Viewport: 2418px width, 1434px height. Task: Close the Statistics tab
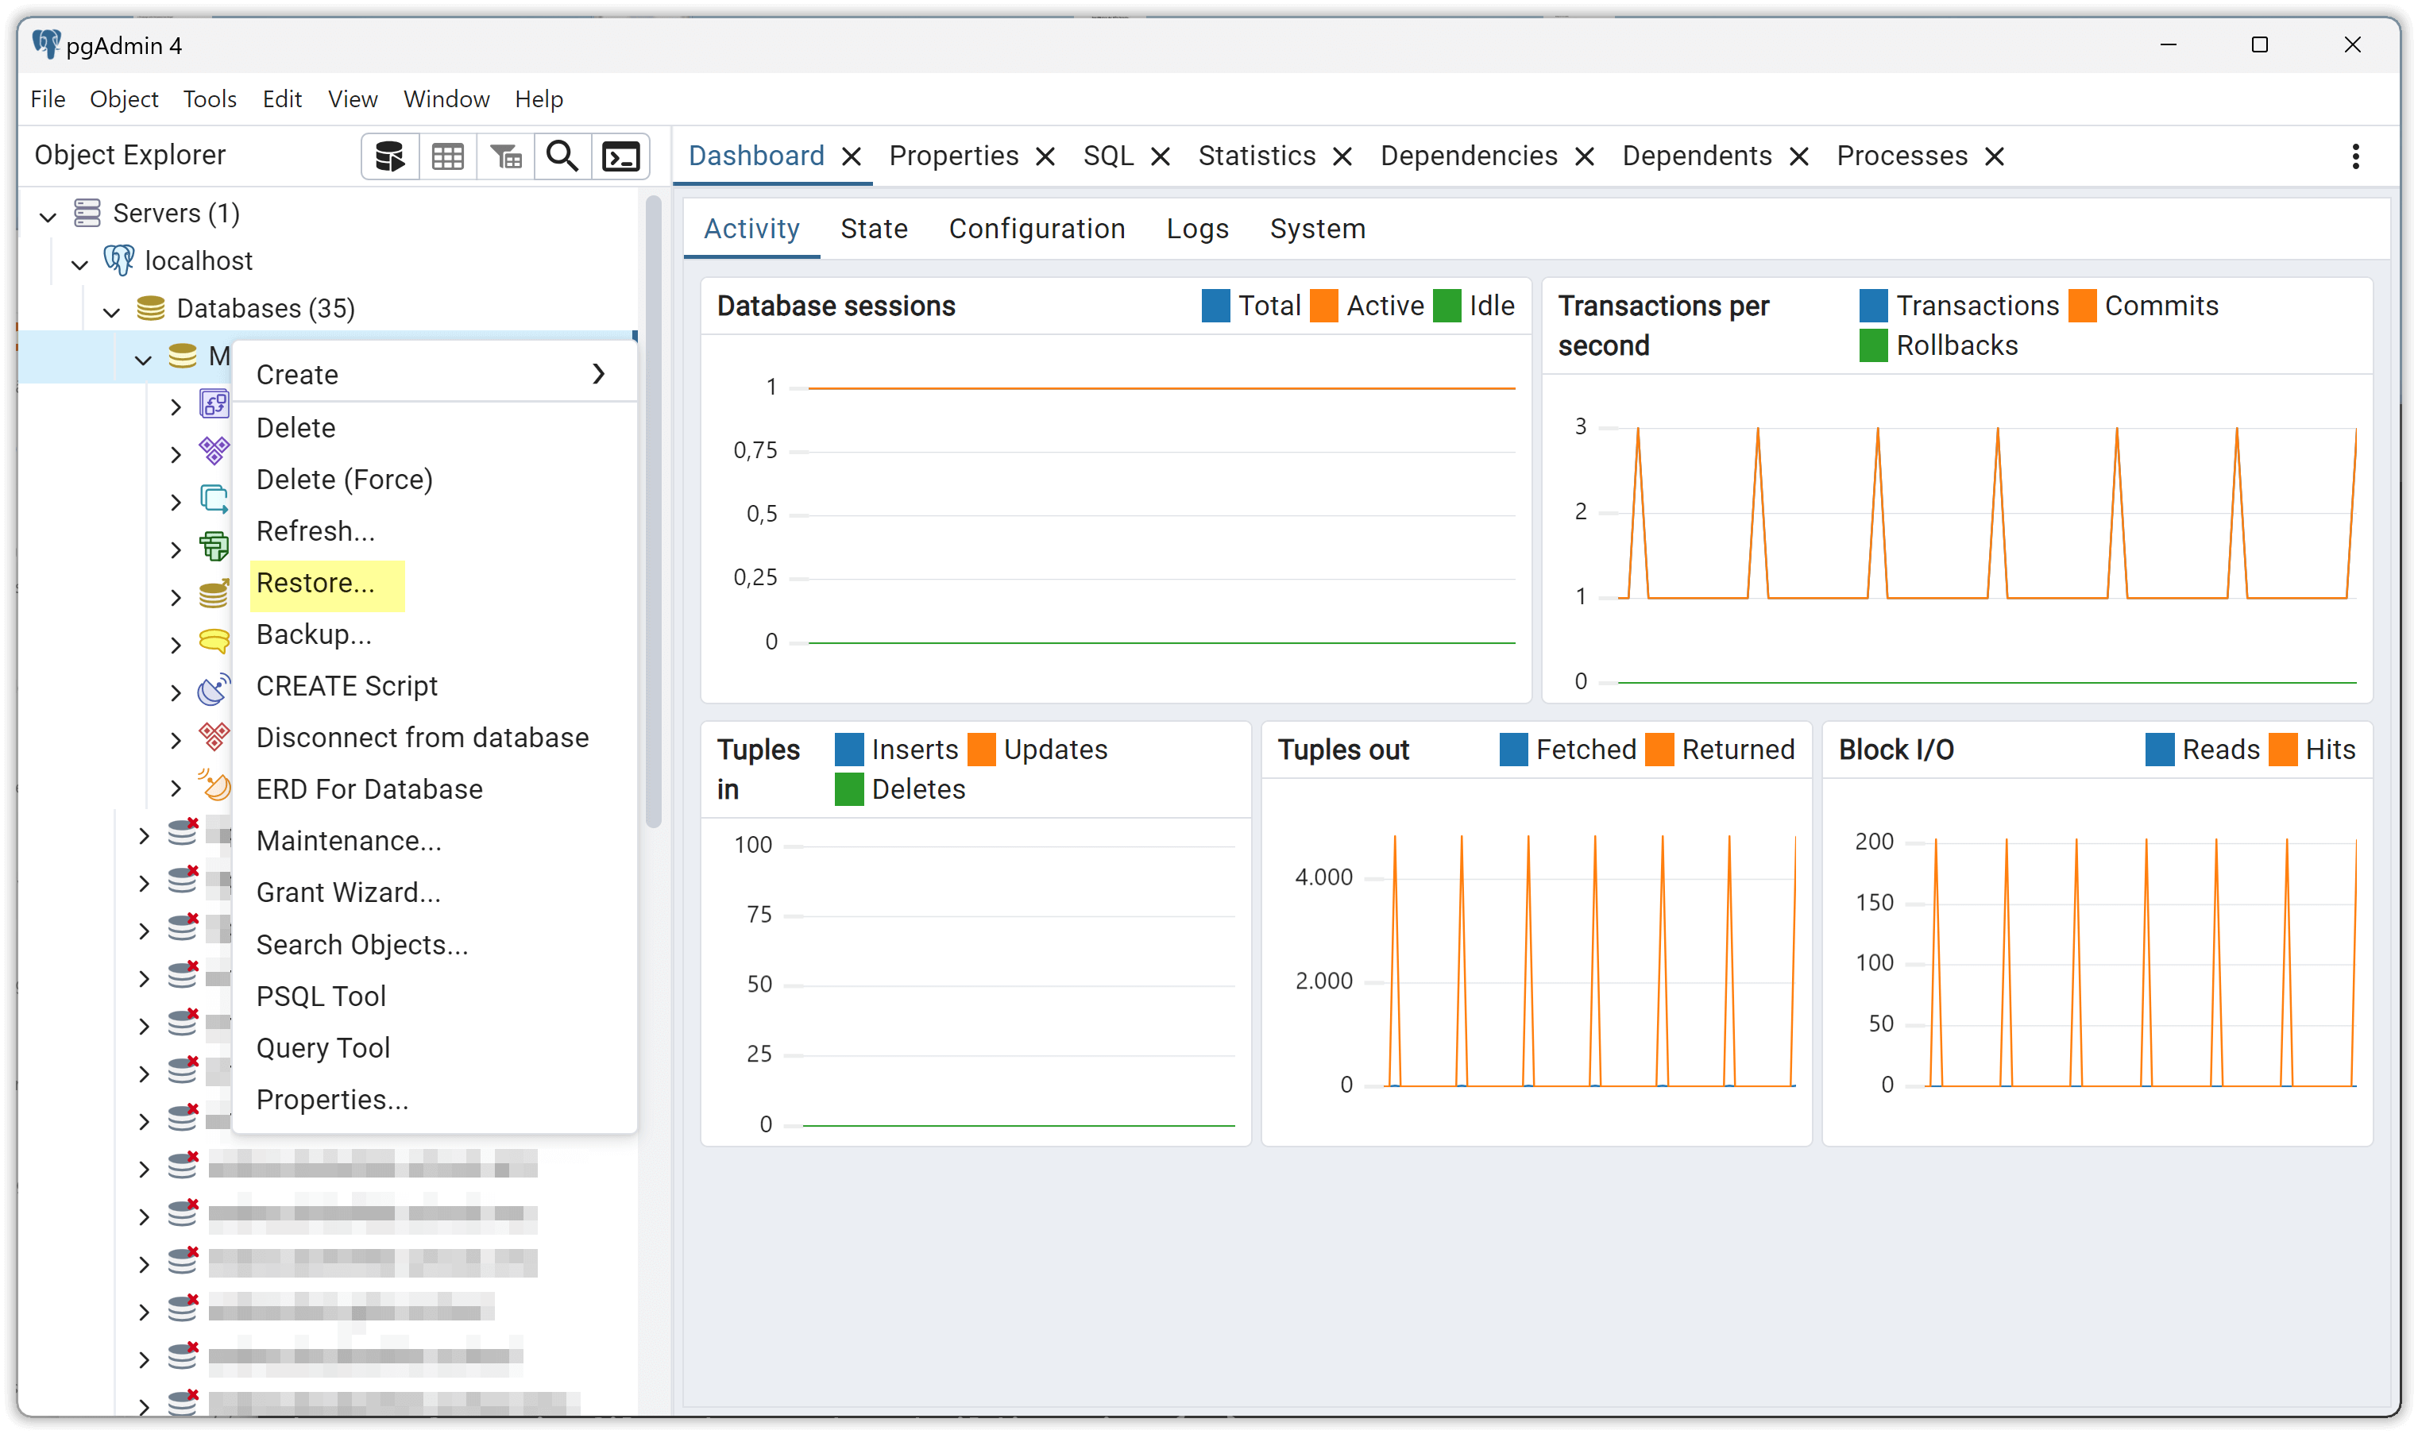1342,156
